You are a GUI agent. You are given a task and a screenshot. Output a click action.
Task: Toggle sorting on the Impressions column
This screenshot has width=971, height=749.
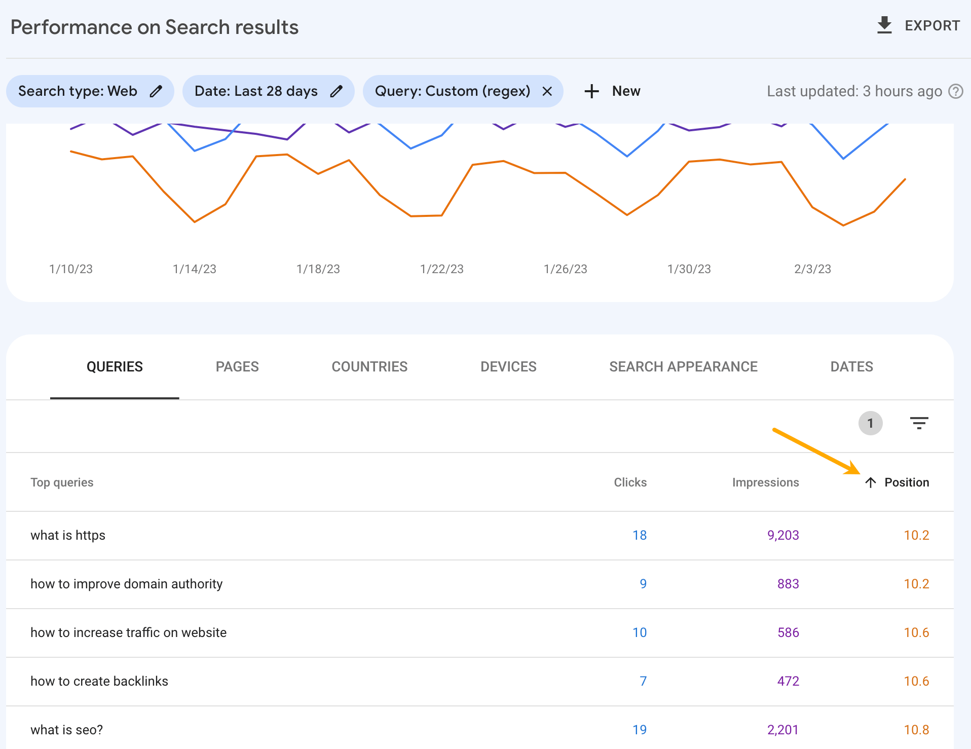click(x=765, y=482)
